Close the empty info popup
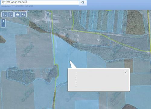Image resolution: width=151 pixels, height=109 pixels. click(126, 72)
